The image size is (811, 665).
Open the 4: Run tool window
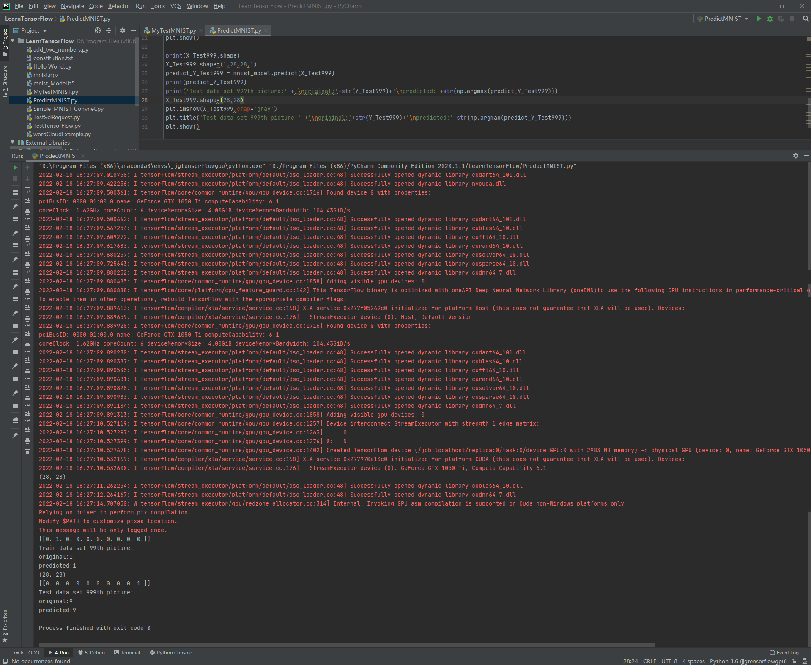click(59, 653)
